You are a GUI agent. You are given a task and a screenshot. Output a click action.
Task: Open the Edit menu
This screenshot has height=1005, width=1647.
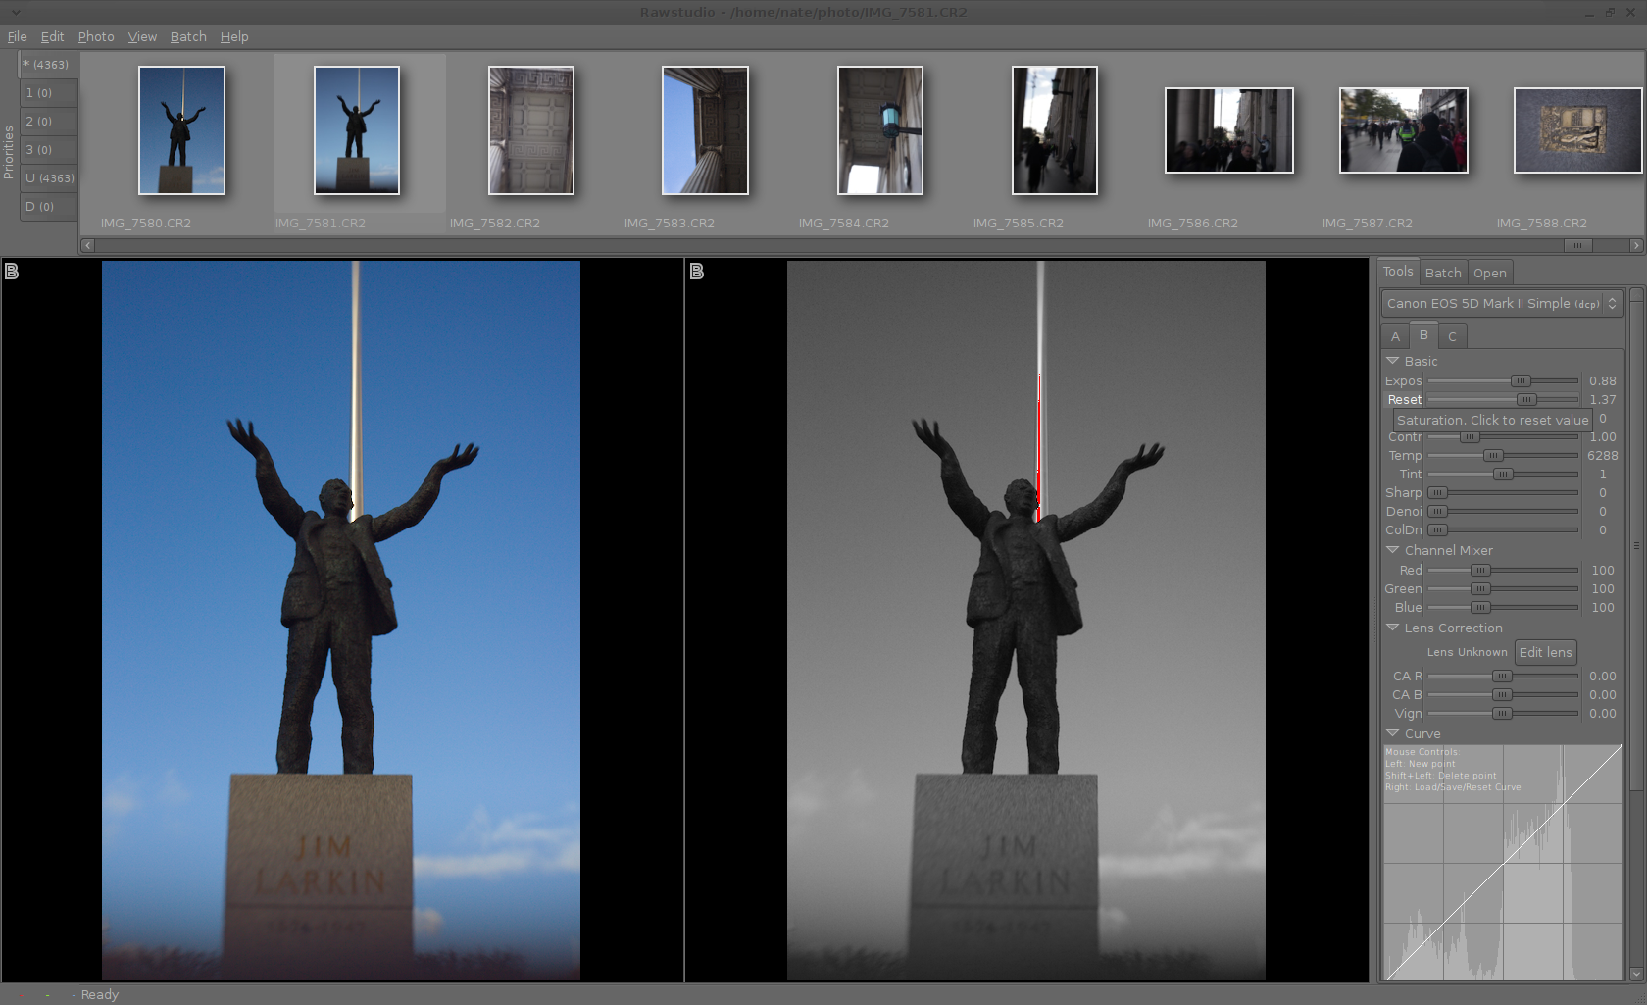[x=52, y=36]
